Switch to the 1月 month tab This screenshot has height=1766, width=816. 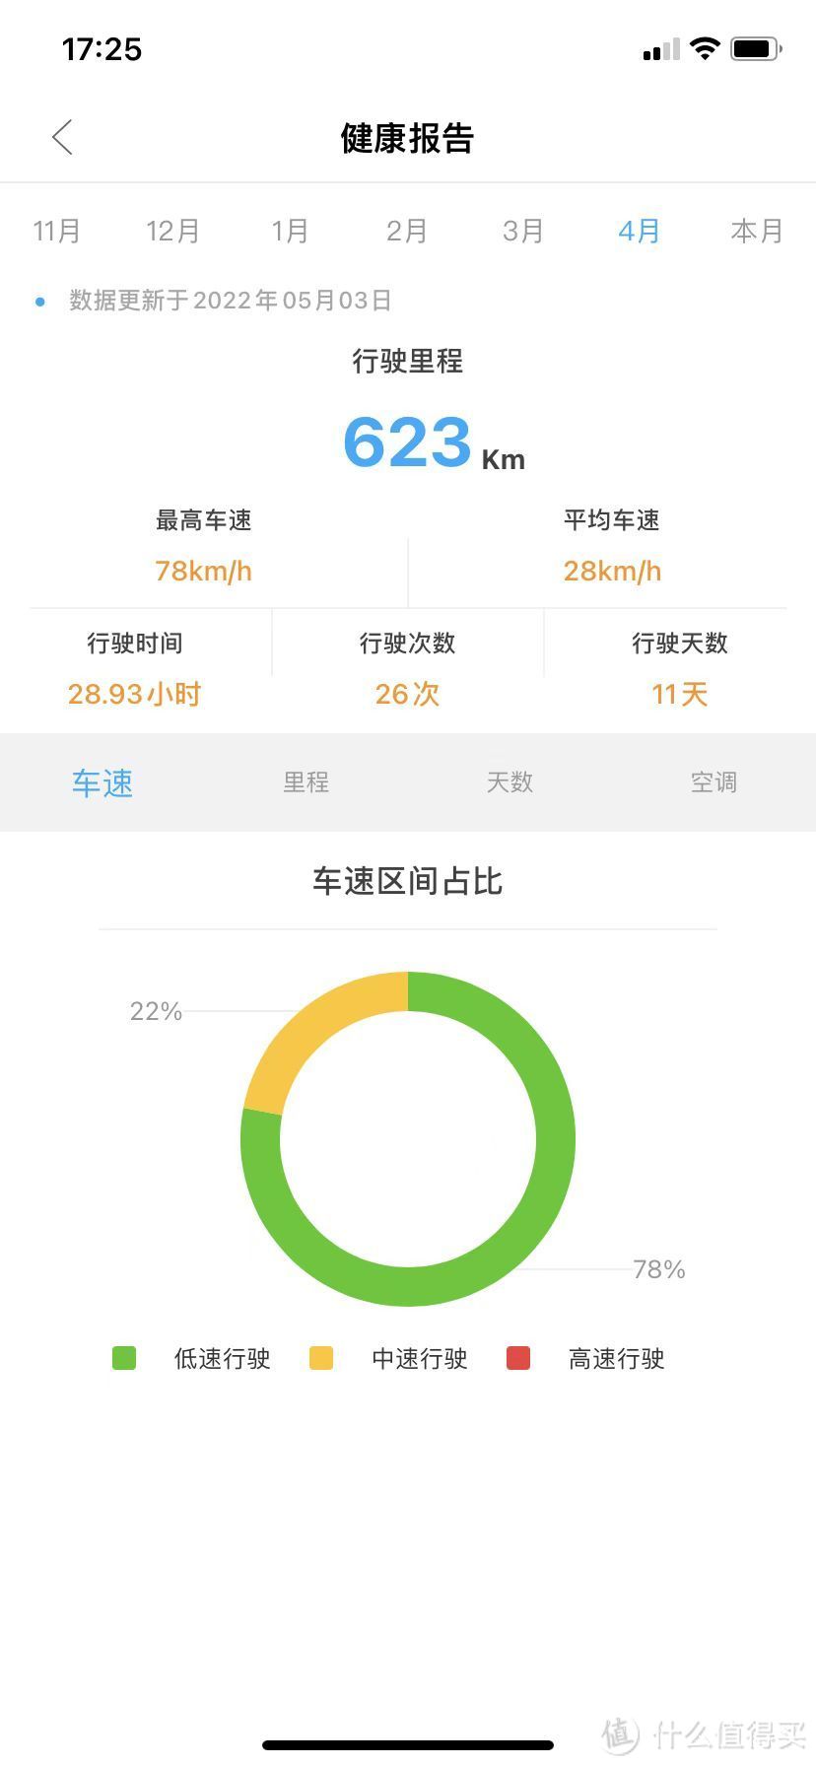(x=290, y=232)
